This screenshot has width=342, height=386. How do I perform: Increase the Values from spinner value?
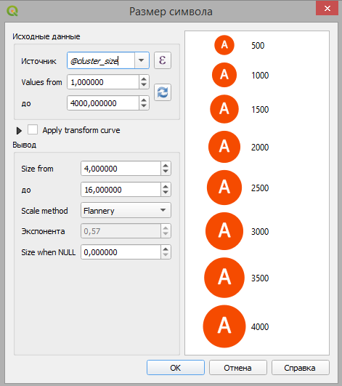point(144,79)
